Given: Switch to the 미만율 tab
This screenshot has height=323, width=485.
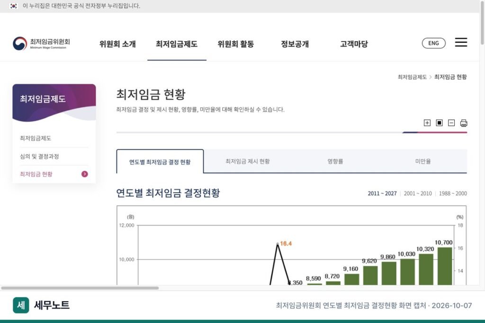Looking at the screenshot, I should [423, 161].
